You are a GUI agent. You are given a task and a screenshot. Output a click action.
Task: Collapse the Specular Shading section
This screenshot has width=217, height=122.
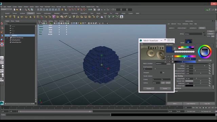point(179,76)
